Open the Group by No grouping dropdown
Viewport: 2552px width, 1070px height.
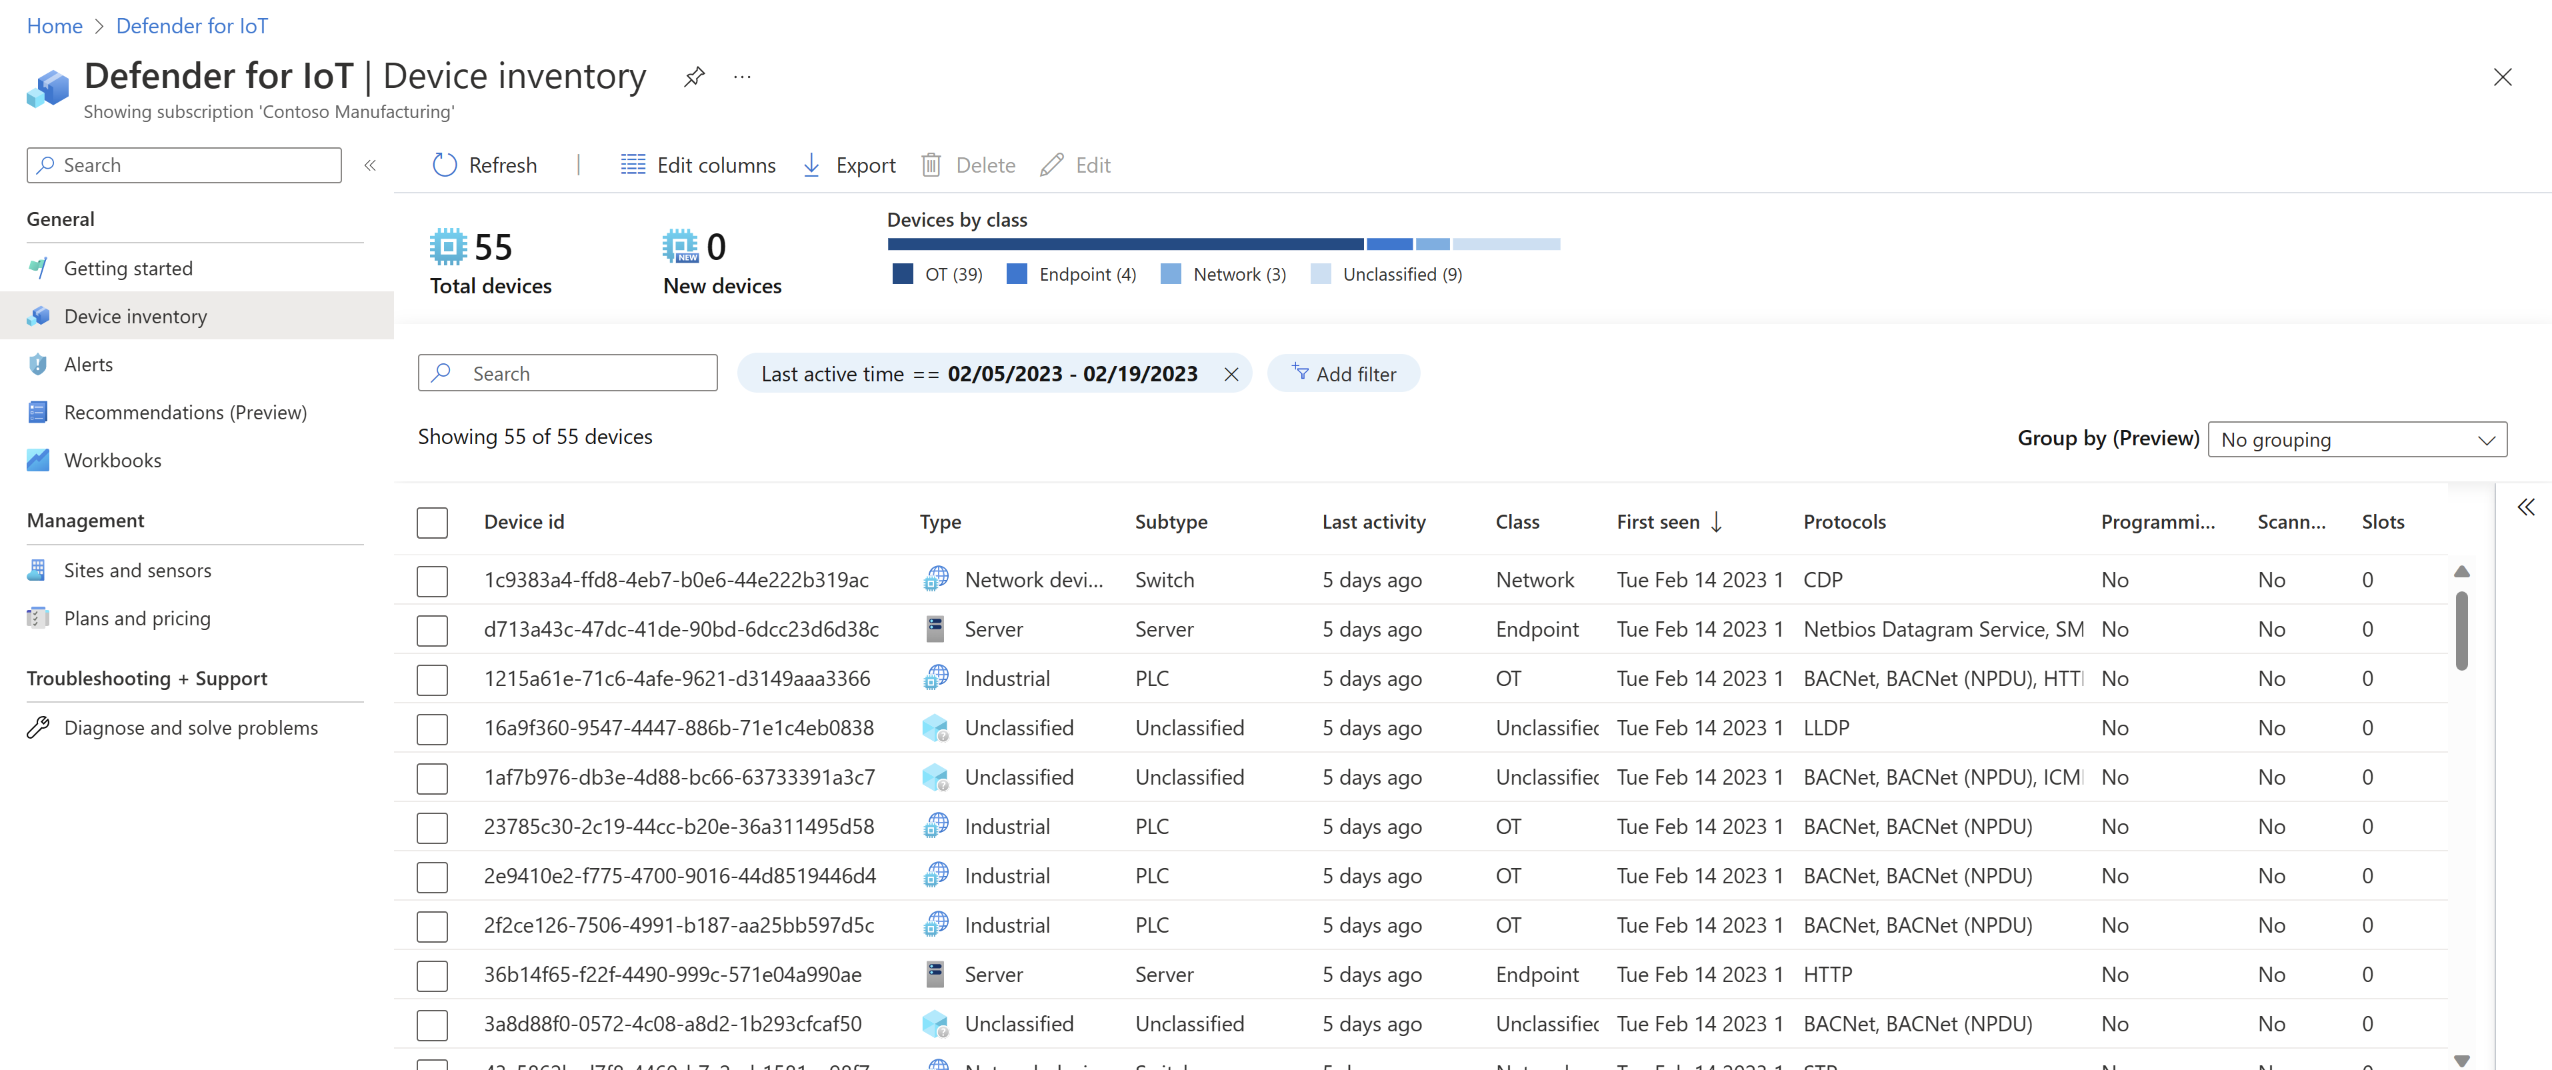click(2357, 439)
